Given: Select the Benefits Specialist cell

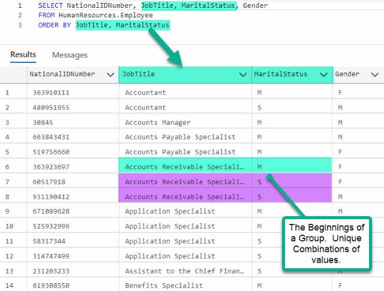Looking at the screenshot, I should 164,286.
